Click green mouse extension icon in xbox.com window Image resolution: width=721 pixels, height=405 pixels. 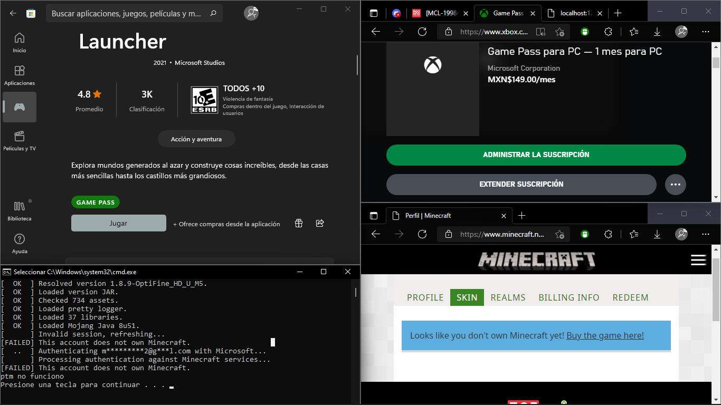pos(584,32)
